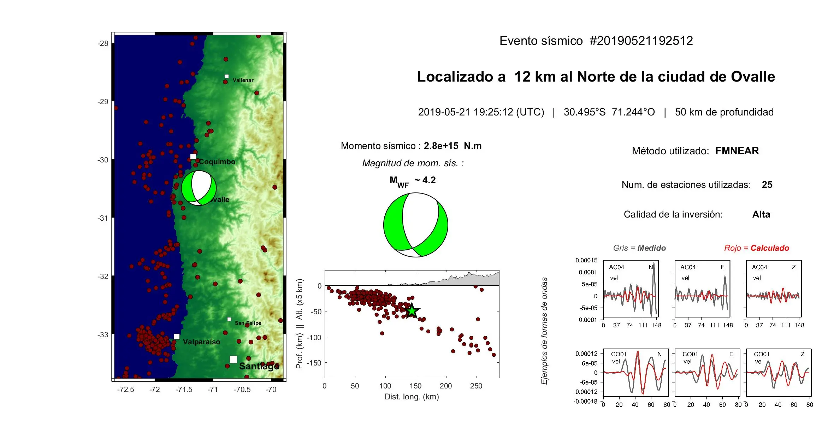Viewport: 840px width, 428px height.
Task: Click 'Num. de estaciones utilizadas:' label
Action: click(686, 185)
